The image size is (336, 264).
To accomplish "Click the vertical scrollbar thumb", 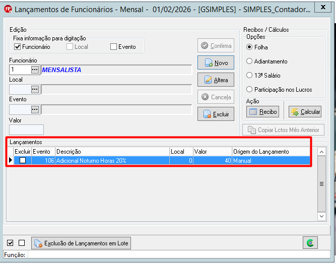I will pyautogui.click(x=321, y=184).
